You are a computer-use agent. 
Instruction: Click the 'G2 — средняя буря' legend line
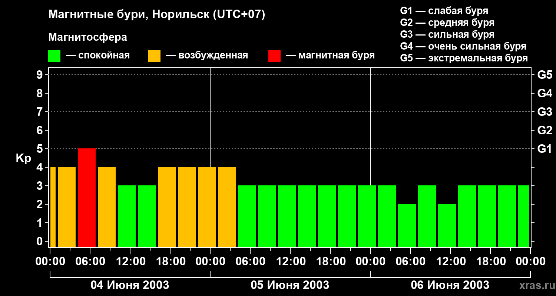(447, 23)
